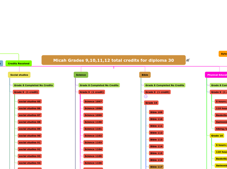The height and width of the screenshot is (169, 227).
Task: Click the Science 1106 node
Action: [x=93, y=163]
